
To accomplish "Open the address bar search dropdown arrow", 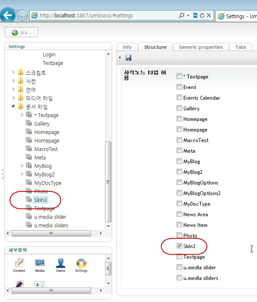I will [188, 15].
